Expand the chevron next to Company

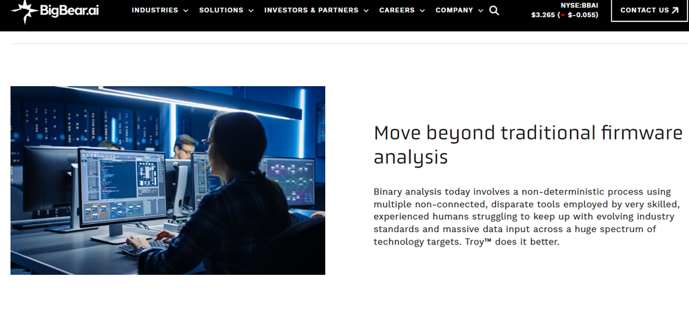coord(480,10)
